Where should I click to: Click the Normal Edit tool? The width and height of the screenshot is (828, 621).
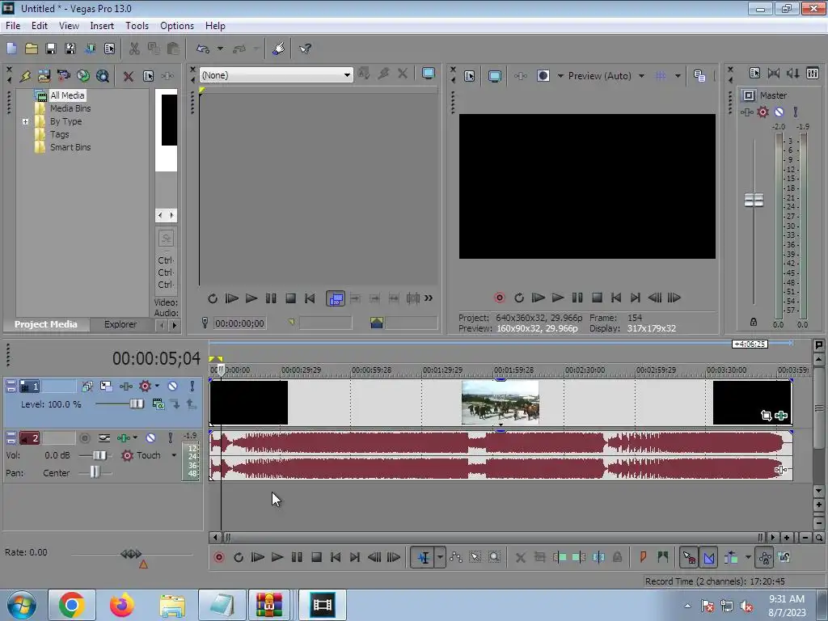point(423,557)
